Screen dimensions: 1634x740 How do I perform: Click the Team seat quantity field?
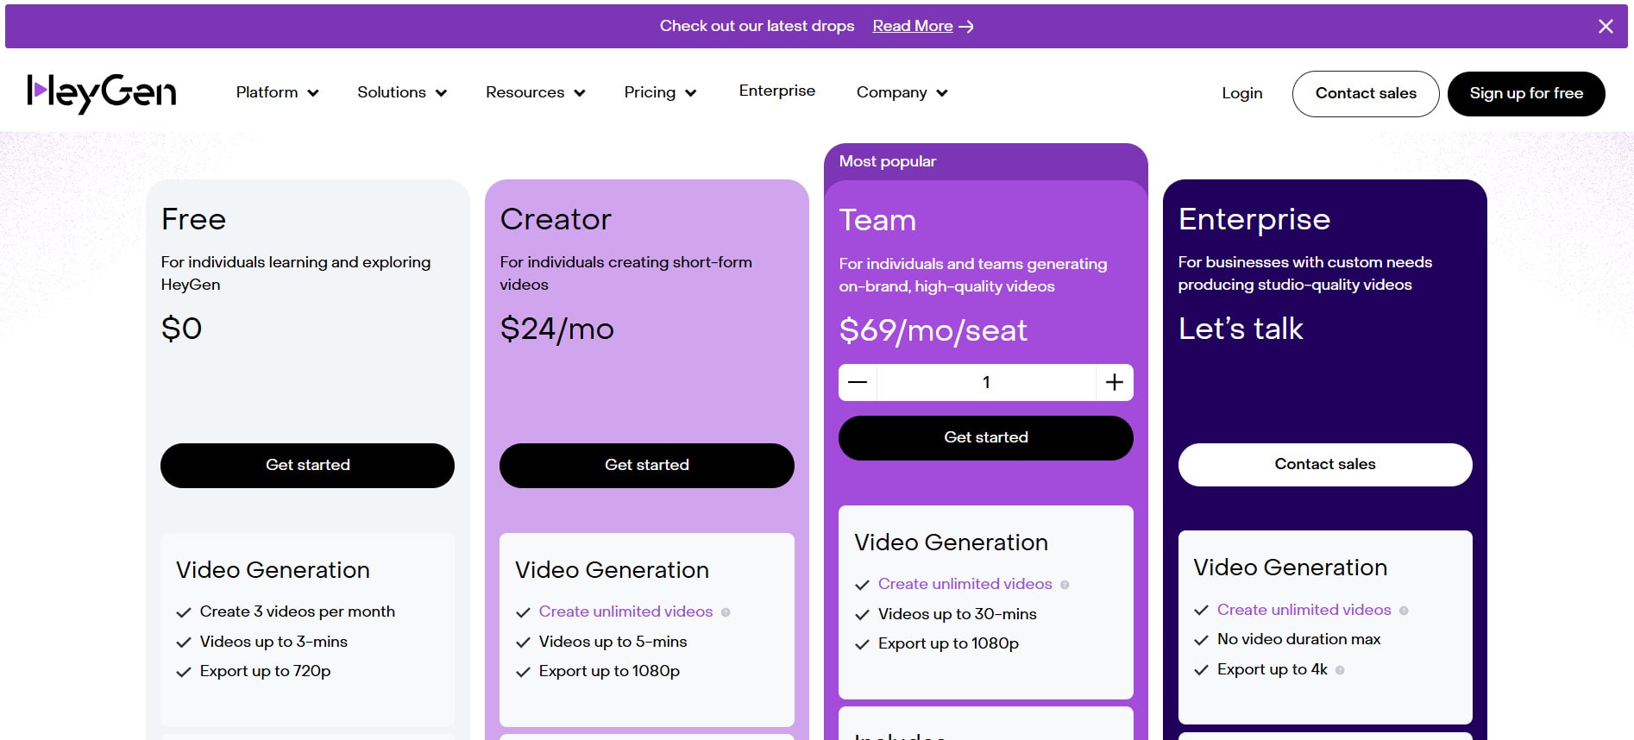(x=986, y=382)
